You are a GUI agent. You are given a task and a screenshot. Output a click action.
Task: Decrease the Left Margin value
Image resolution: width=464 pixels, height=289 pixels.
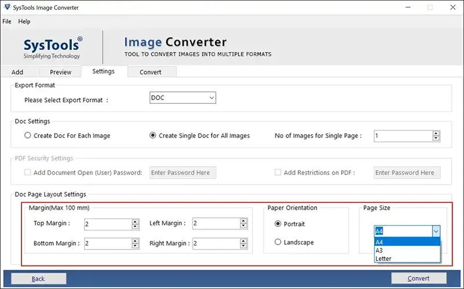[244, 226]
